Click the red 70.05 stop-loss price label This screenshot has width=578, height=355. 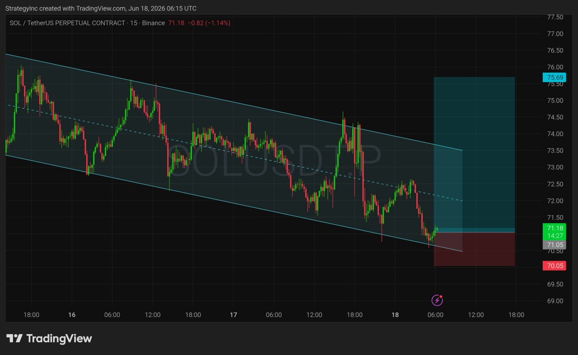click(554, 266)
